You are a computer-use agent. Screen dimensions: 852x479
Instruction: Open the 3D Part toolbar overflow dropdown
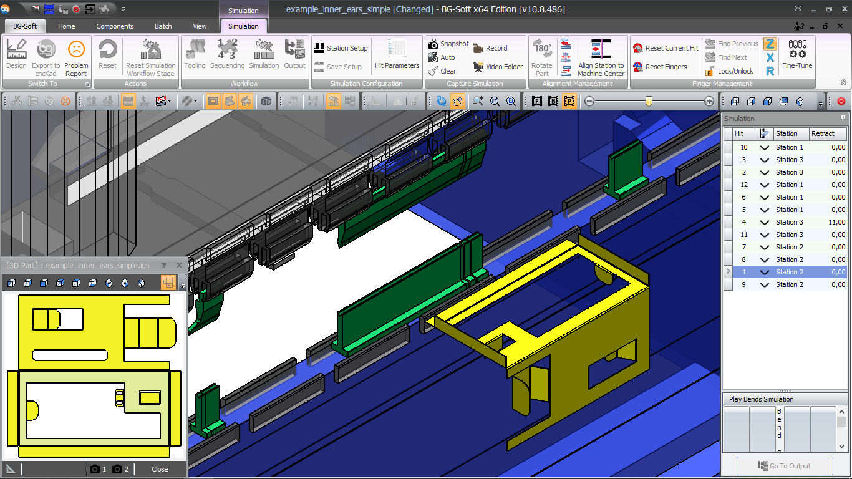(182, 286)
